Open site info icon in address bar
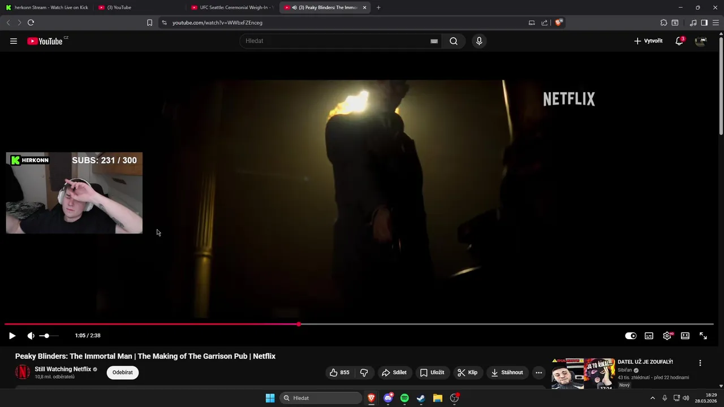The height and width of the screenshot is (407, 724). 164,23
